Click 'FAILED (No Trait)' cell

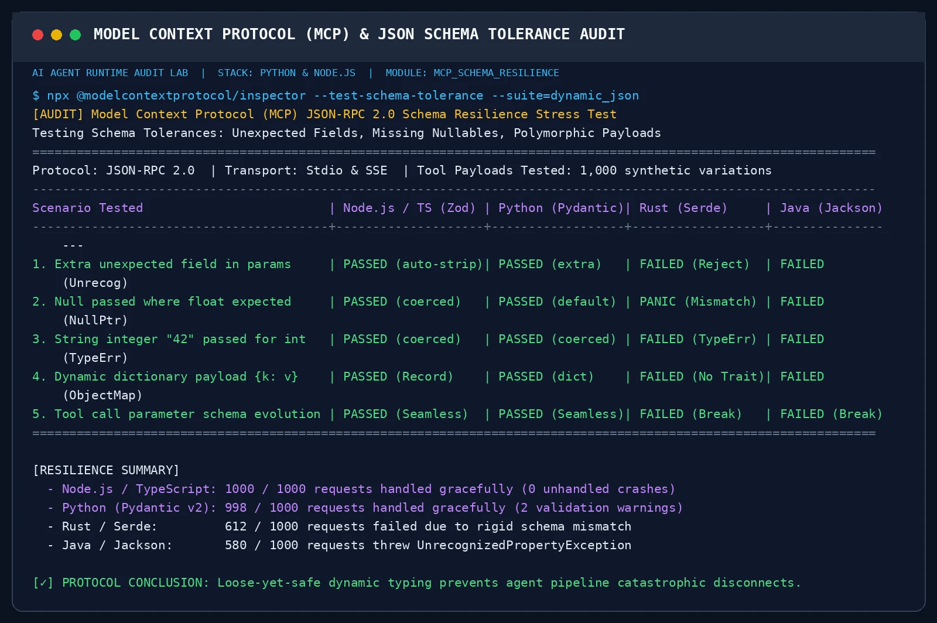pos(702,376)
